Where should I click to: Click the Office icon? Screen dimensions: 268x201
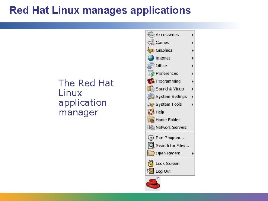click(x=151, y=66)
